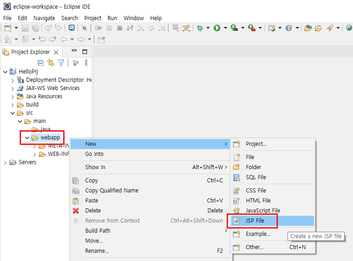Select the webapp folder in tree
The image size is (353, 261).
(x=50, y=138)
